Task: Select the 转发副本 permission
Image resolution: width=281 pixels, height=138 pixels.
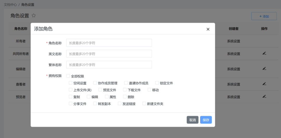Action: [x=95, y=103]
